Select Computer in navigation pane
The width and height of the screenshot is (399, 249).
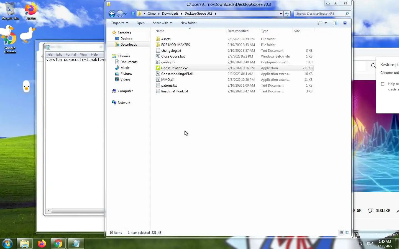point(125,91)
